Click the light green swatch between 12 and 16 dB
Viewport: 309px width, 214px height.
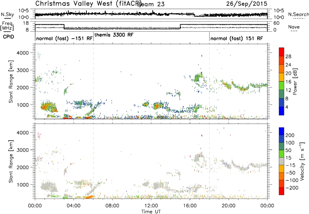282,85
